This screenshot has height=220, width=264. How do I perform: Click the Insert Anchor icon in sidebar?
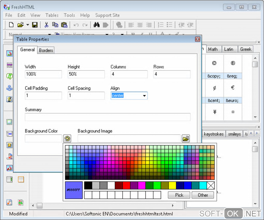[9, 88]
